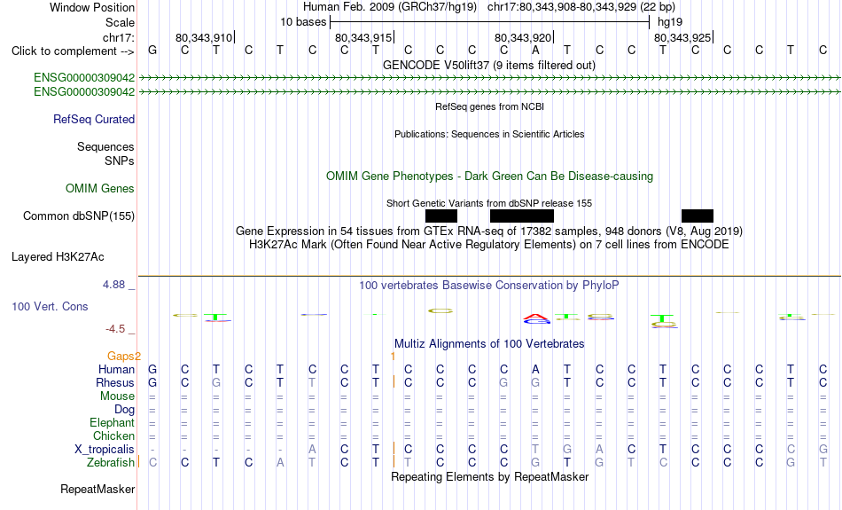Select the Rhesus species row label
Image resolution: width=842 pixels, height=510 pixels.
[x=114, y=382]
